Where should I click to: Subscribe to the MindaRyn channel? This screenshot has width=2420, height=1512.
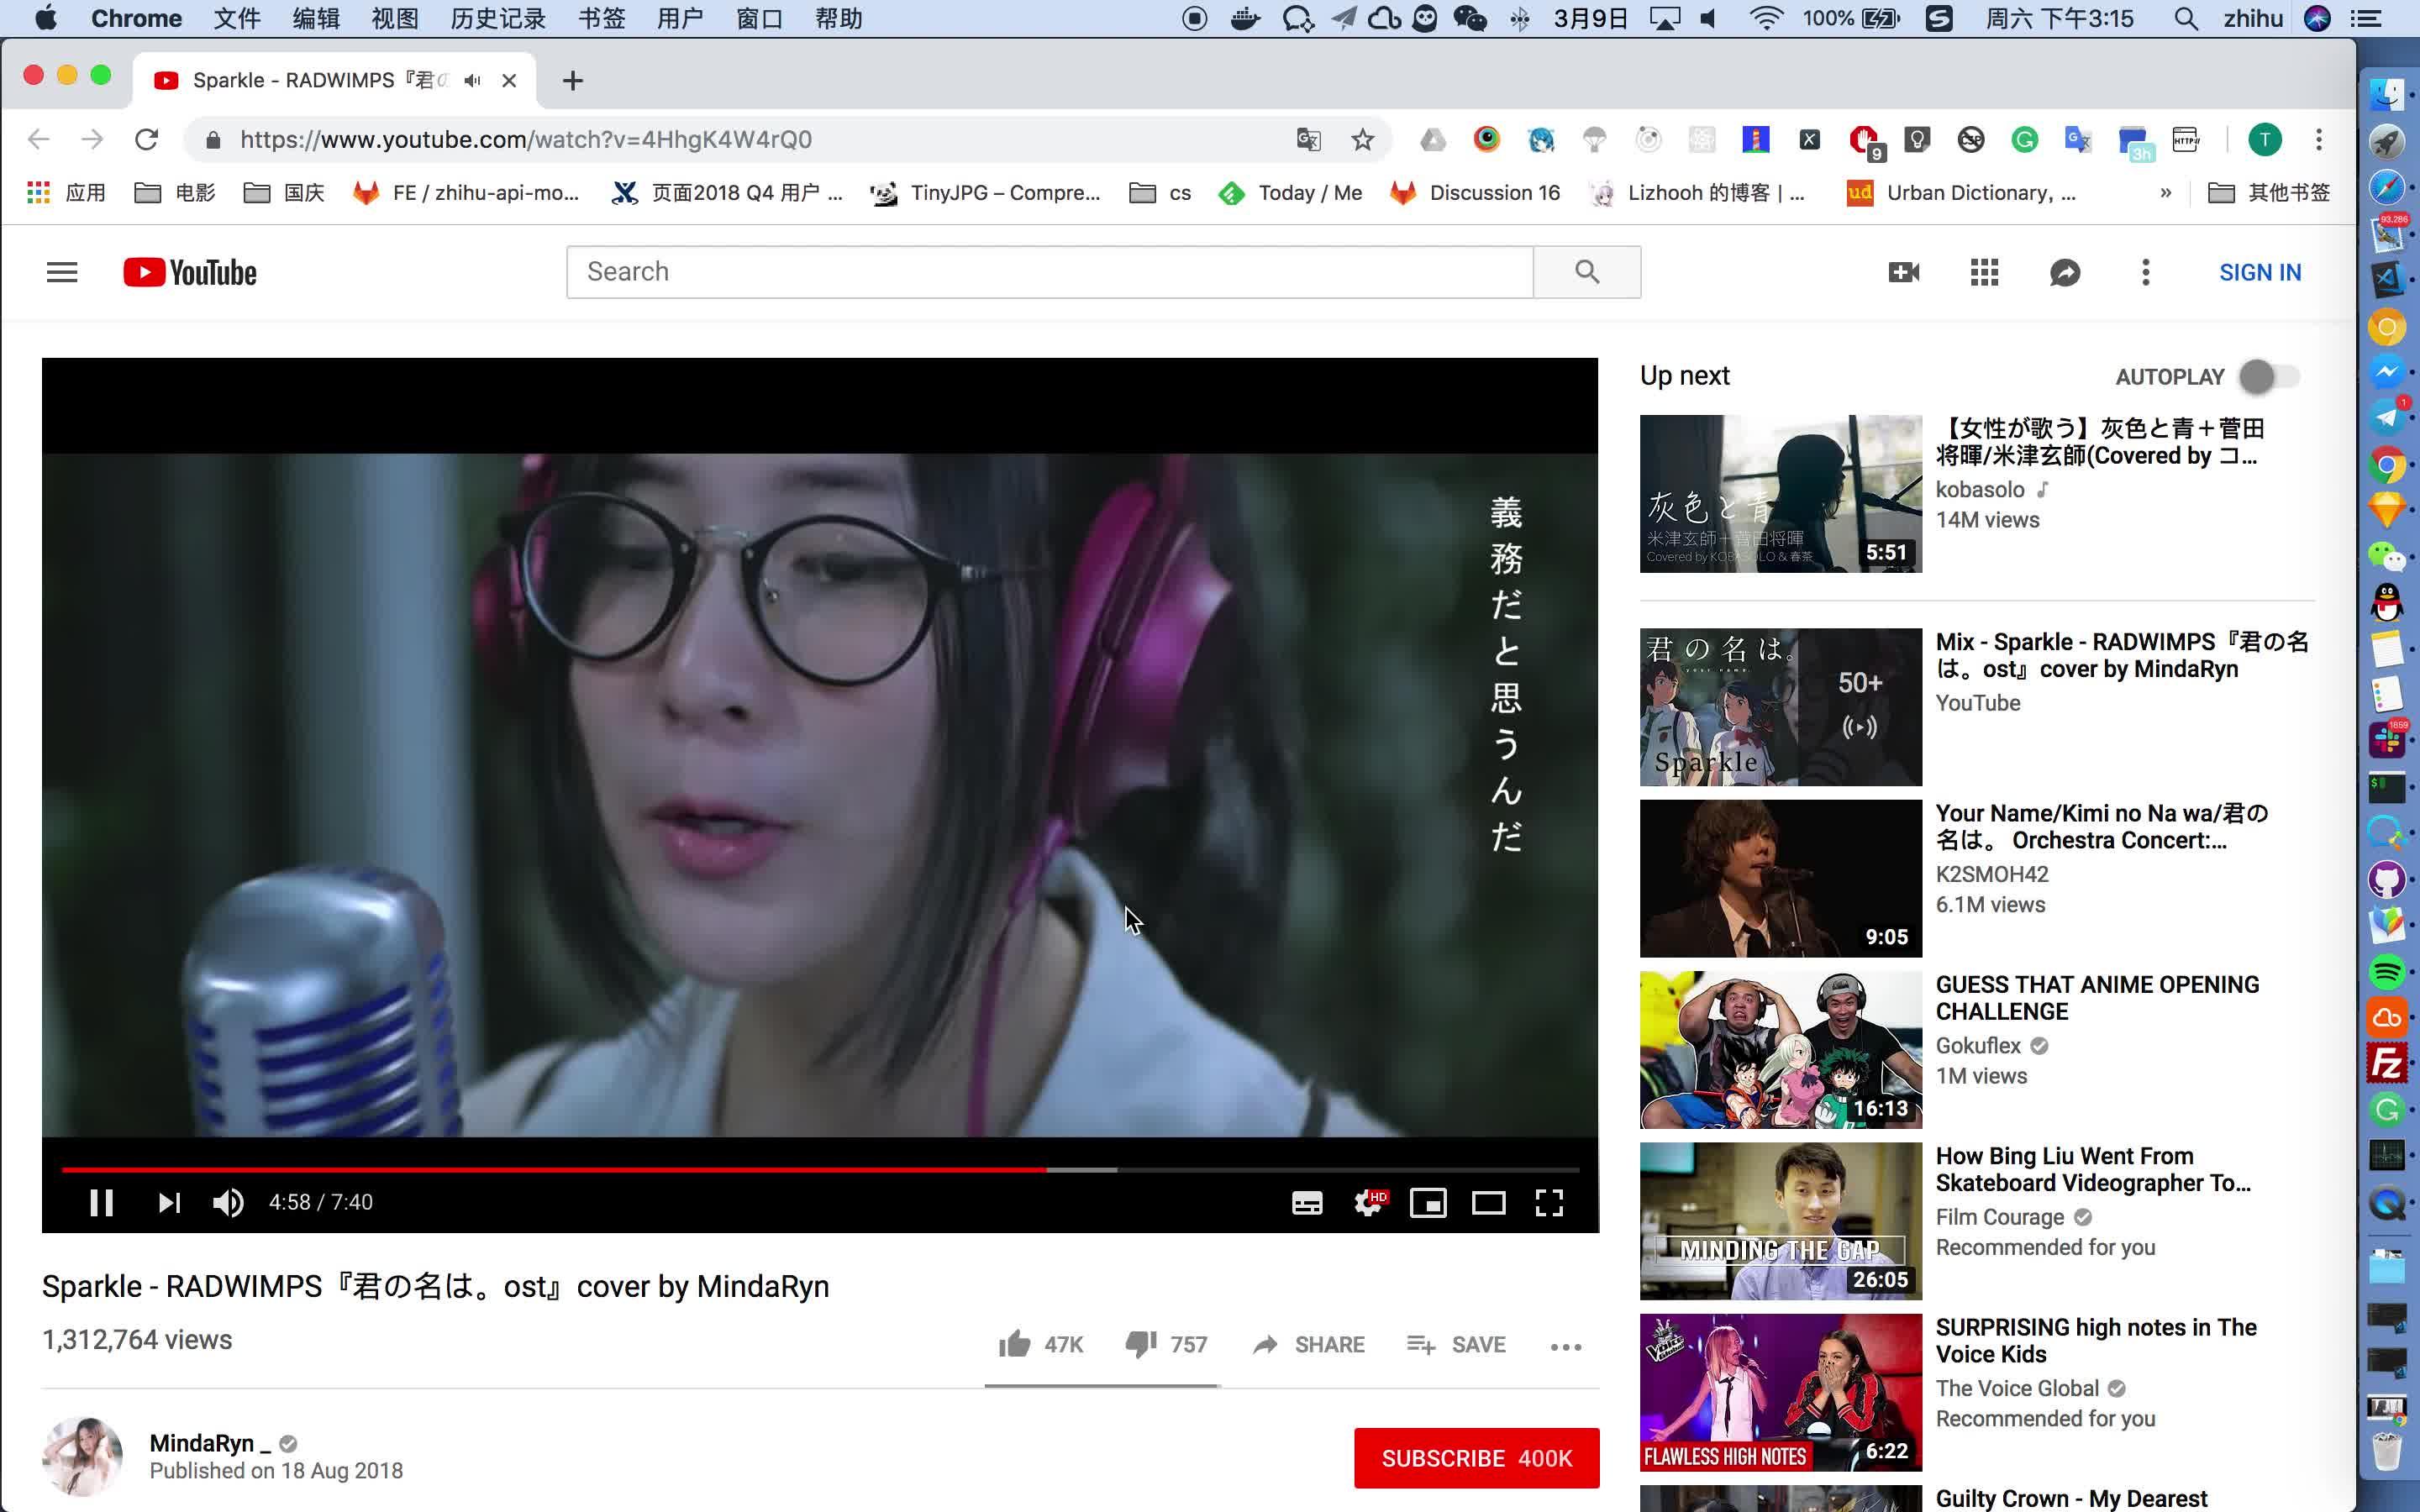pos(1476,1458)
